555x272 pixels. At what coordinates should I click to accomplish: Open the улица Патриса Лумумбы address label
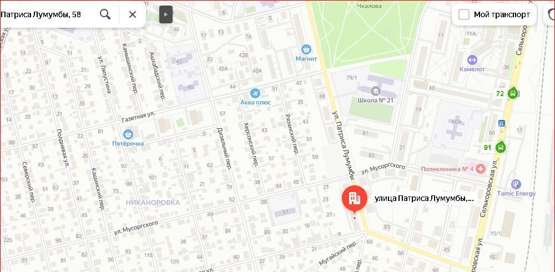(x=424, y=199)
